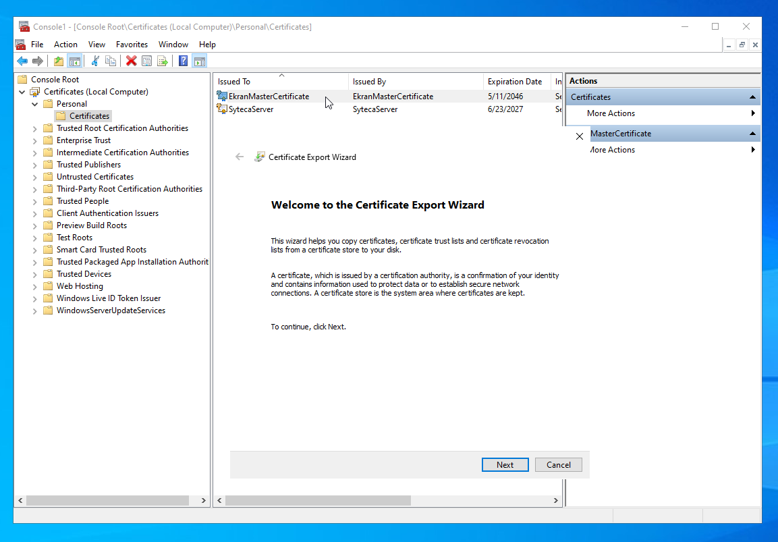
Task: Click the gray Forward arrow in toolbar
Action: (38, 61)
